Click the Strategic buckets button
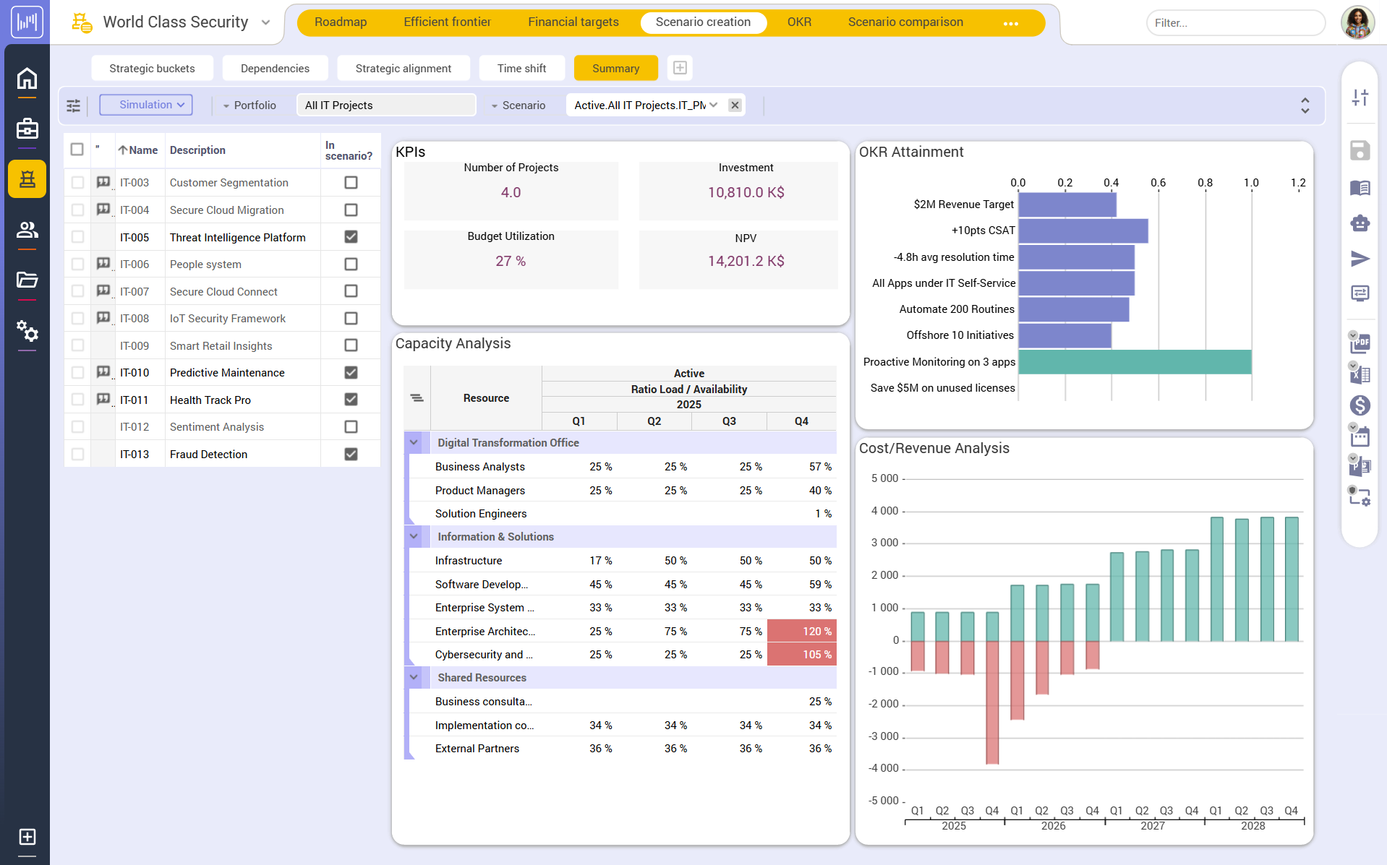Screen dimensions: 1387x865 pyautogui.click(x=152, y=67)
